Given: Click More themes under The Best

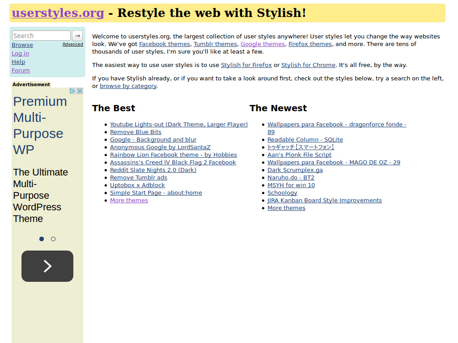Looking at the screenshot, I should click(129, 201).
